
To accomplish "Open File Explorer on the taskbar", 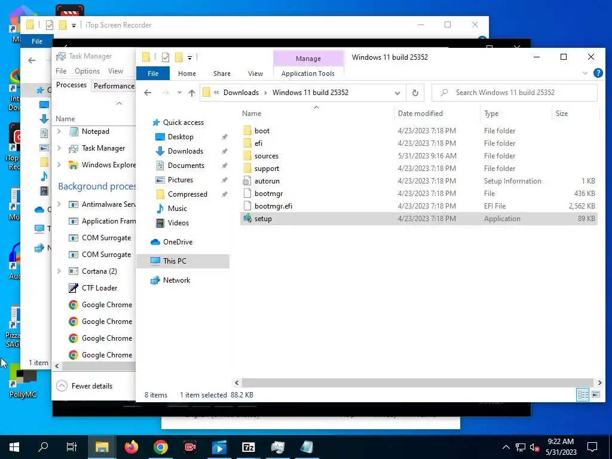I will (102, 447).
